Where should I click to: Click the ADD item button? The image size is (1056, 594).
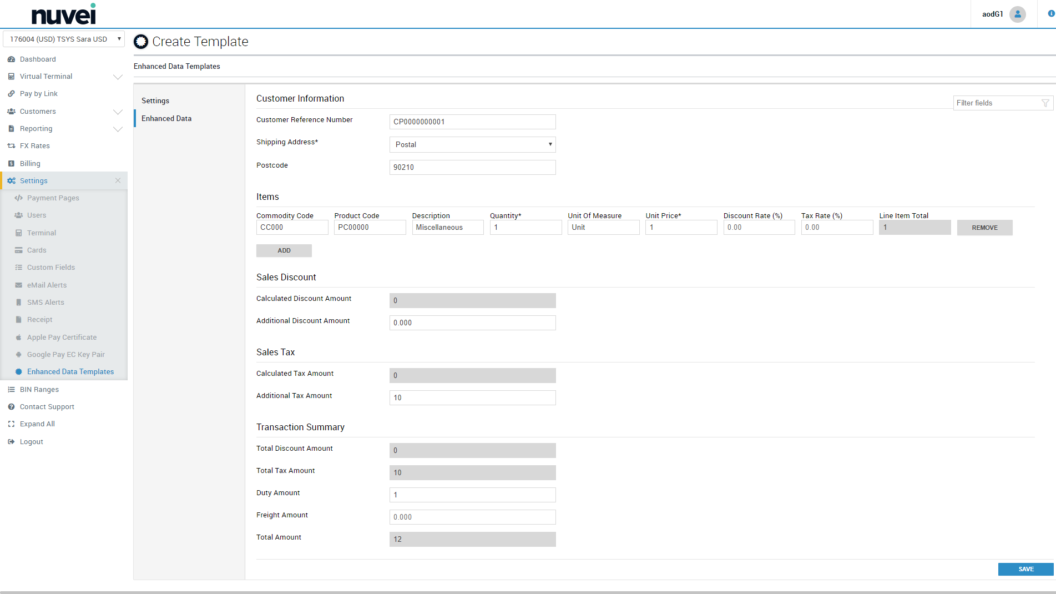(284, 250)
